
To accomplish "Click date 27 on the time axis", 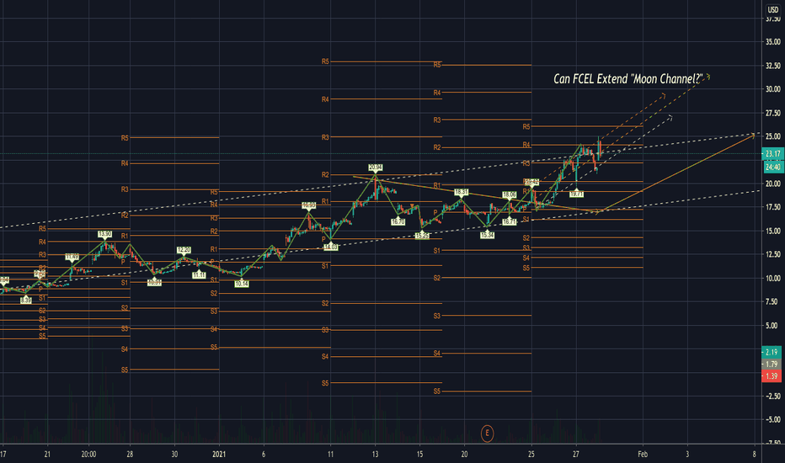I will [x=576, y=455].
